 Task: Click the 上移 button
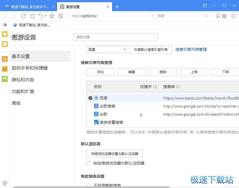coord(194,72)
